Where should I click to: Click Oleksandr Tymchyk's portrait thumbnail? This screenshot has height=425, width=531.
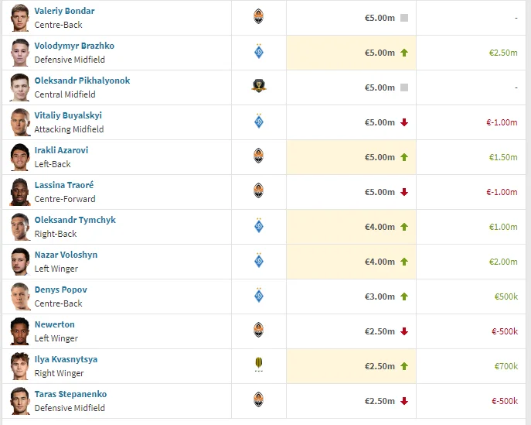pyautogui.click(x=19, y=227)
